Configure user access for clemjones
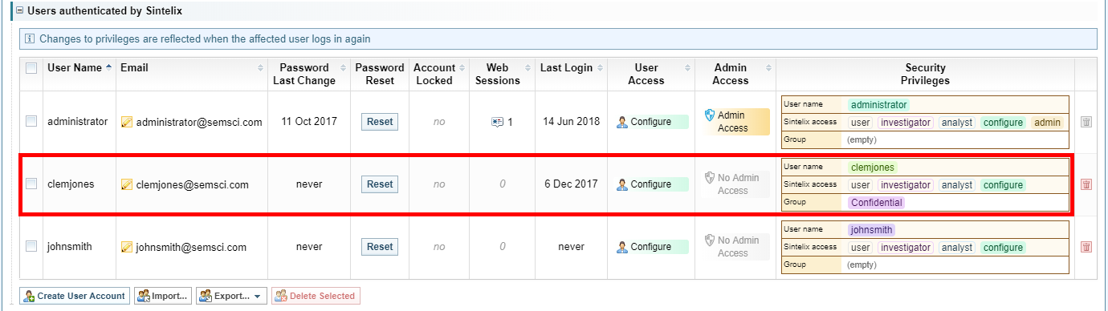Viewport: 1108px width, 311px height. pyautogui.click(x=651, y=184)
